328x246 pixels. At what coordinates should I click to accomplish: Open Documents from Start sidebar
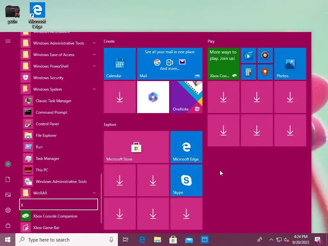(8, 179)
